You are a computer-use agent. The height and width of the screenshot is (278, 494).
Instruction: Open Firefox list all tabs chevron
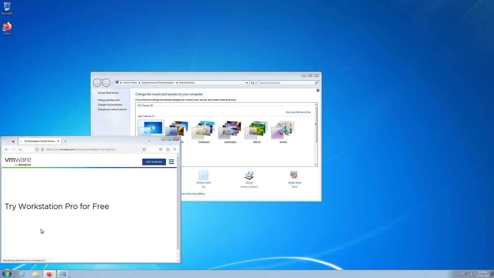(149, 141)
